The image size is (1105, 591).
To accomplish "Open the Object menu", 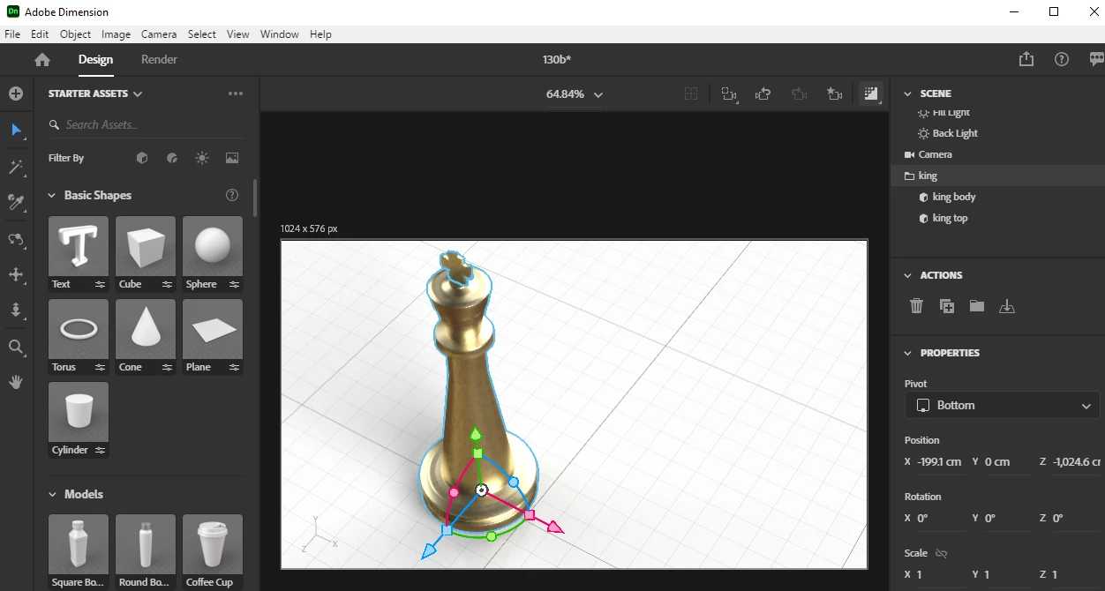I will (75, 34).
